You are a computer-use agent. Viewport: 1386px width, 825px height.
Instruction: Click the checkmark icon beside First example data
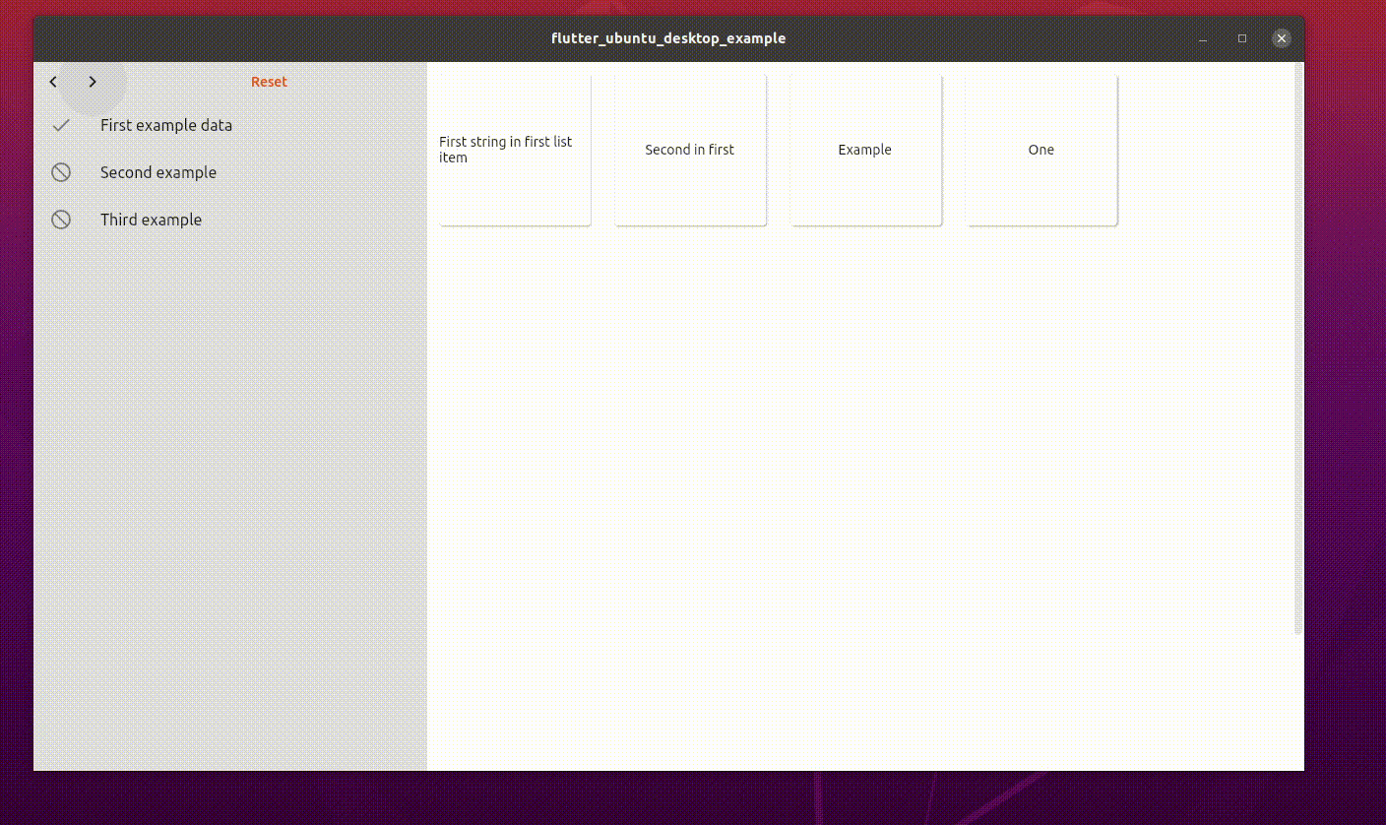[61, 125]
